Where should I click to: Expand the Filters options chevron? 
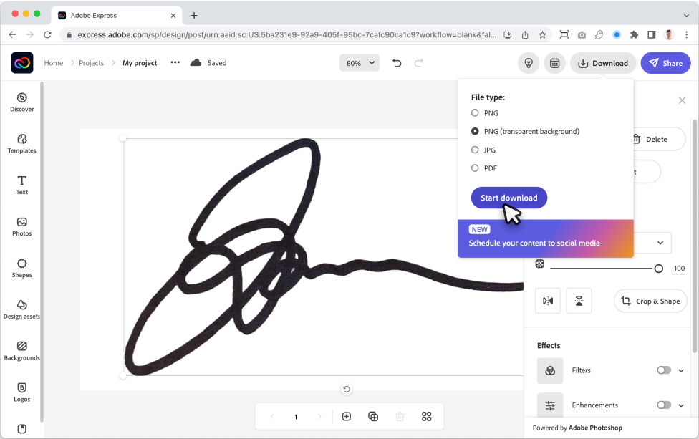(681, 370)
